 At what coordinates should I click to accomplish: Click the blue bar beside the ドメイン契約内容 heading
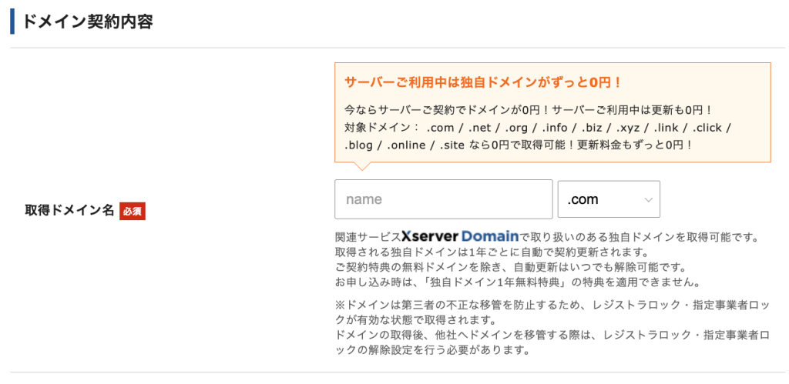click(12, 22)
